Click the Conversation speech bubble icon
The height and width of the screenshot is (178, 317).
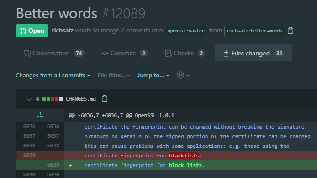point(27,54)
